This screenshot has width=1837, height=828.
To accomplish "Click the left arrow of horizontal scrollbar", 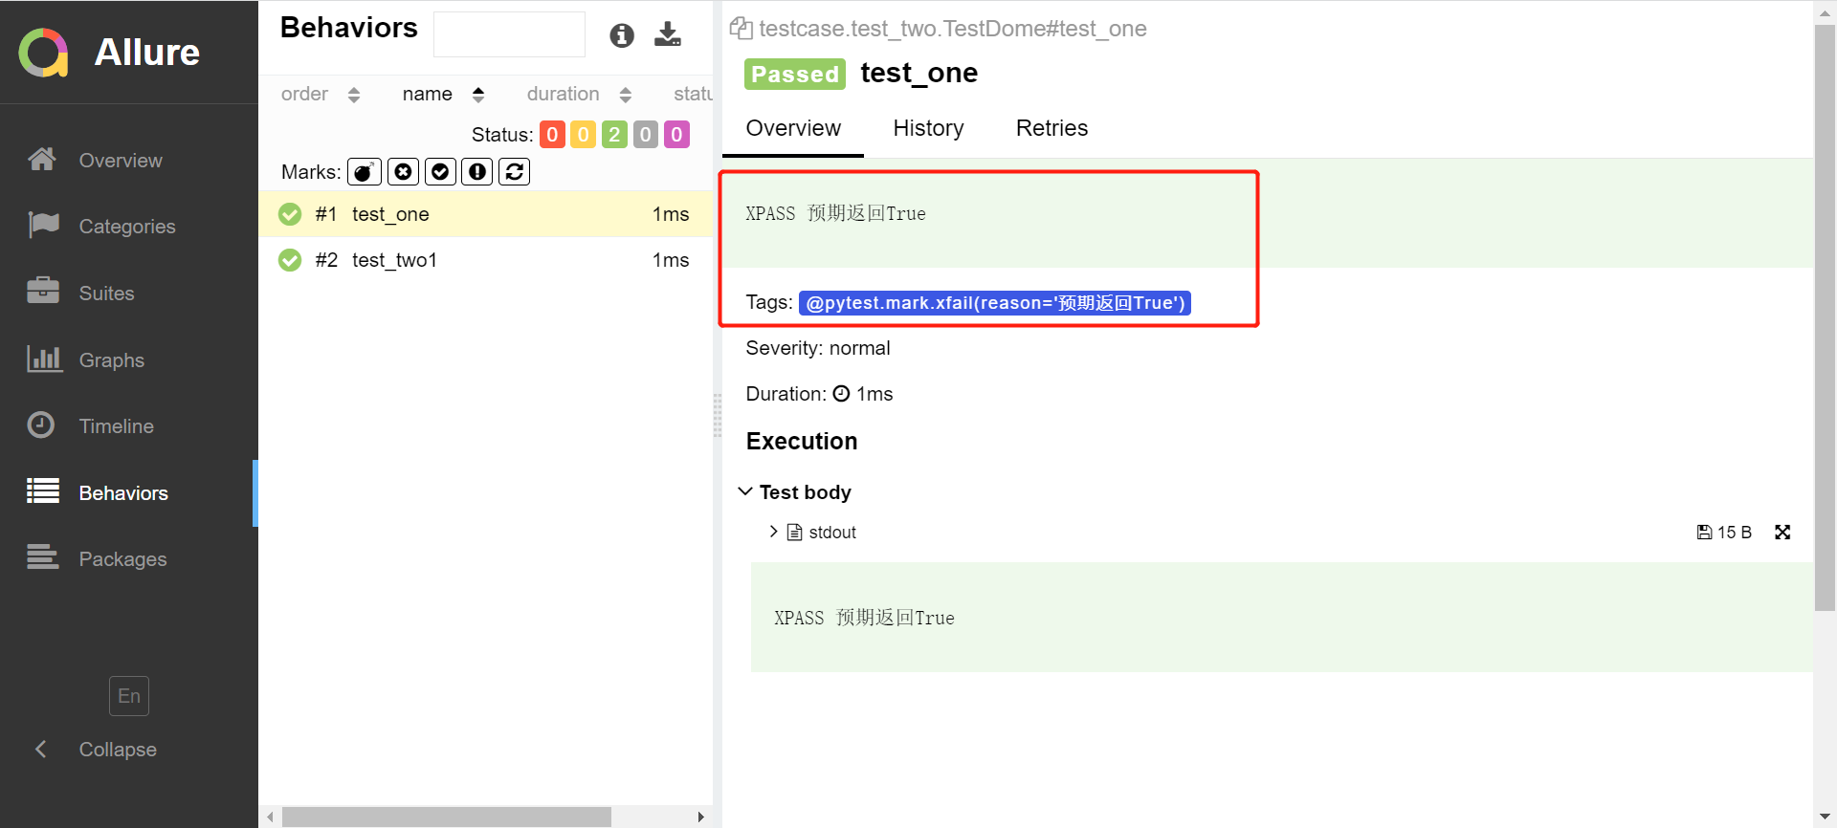I will click(x=271, y=817).
